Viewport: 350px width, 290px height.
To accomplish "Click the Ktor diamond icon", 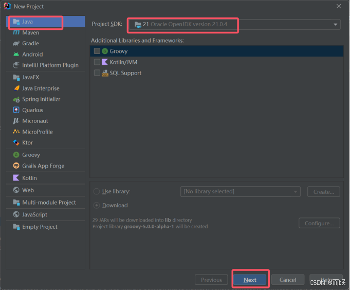I will click(x=16, y=142).
